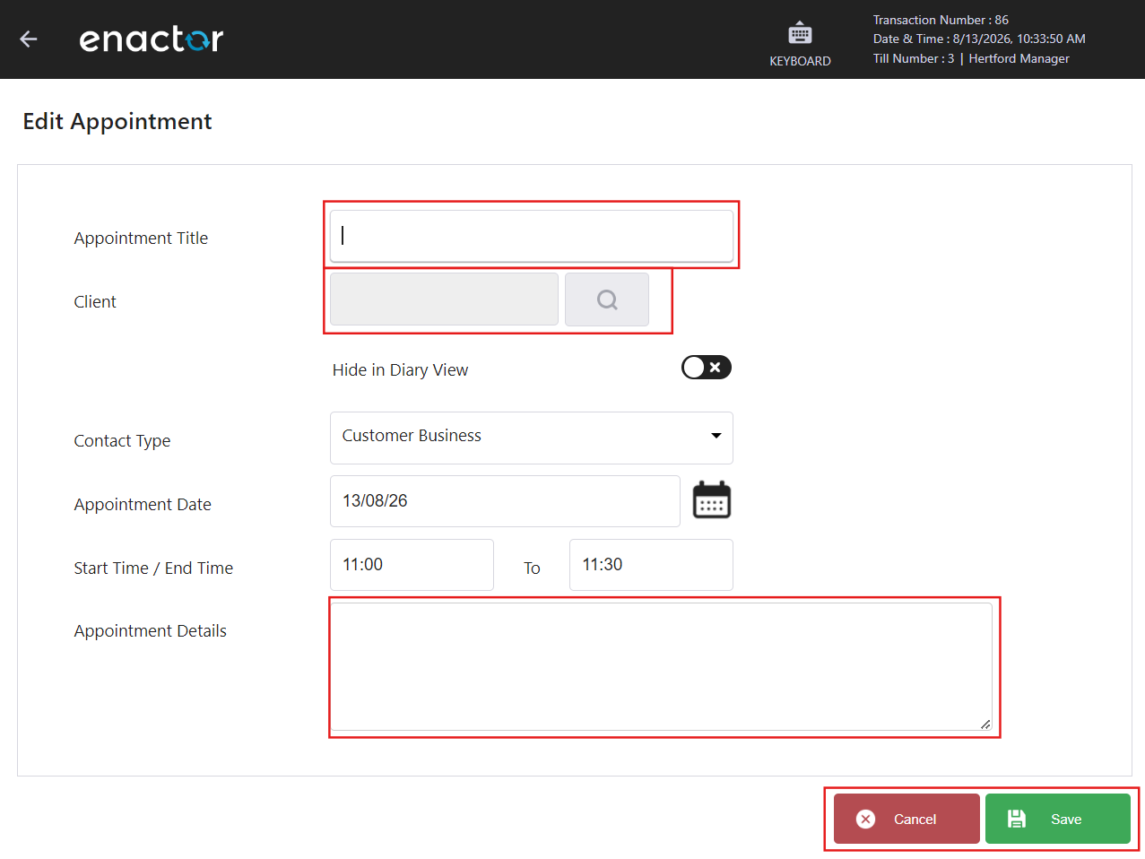Click the Client label
Image resolution: width=1145 pixels, height=859 pixels.
point(95,301)
